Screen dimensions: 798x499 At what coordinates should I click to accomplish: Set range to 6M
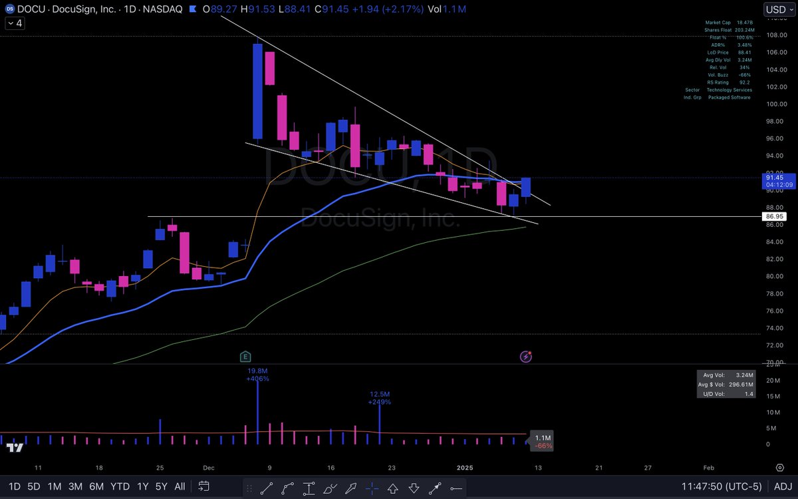[96, 486]
